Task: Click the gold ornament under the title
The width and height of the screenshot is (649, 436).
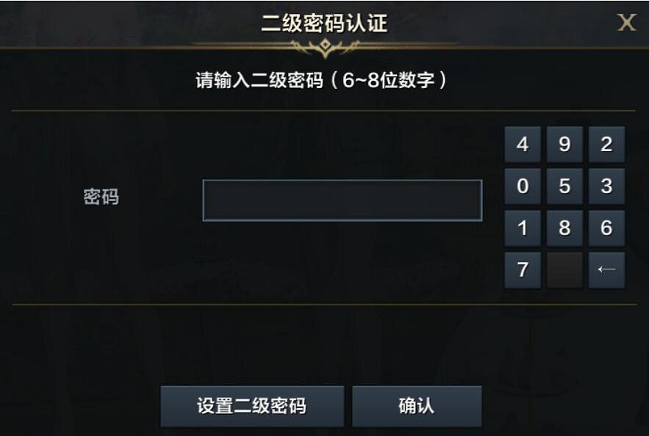Action: 324,48
